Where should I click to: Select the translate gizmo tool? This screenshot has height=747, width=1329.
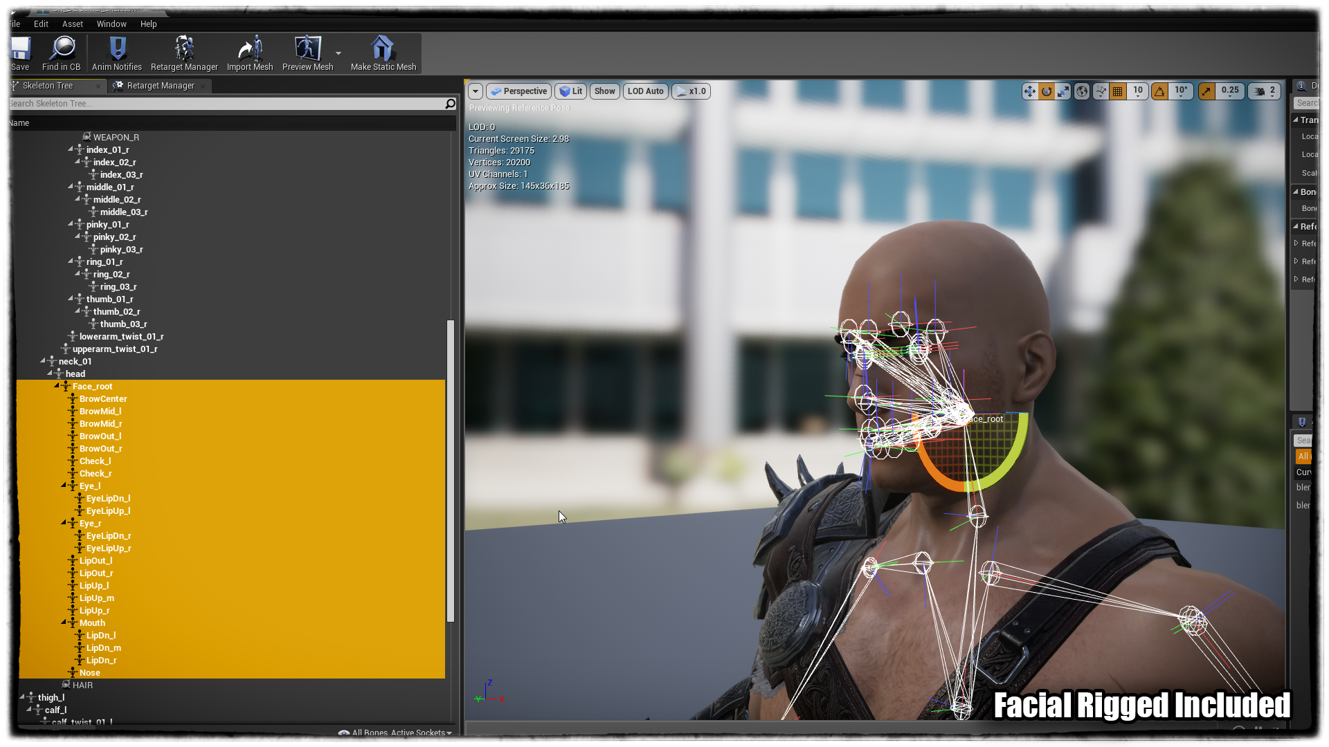[1029, 91]
